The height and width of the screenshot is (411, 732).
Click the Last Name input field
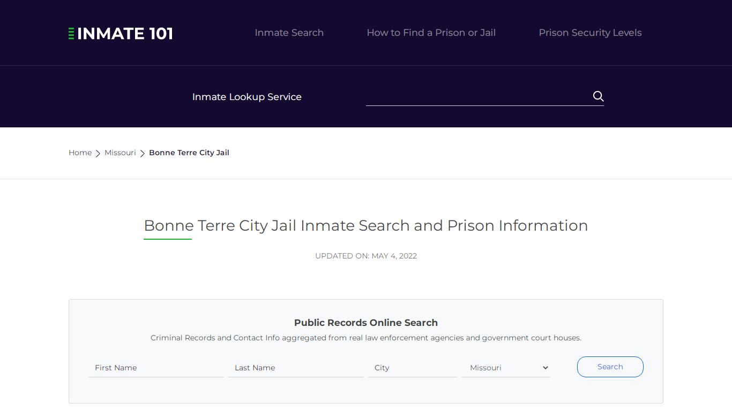pyautogui.click(x=296, y=368)
